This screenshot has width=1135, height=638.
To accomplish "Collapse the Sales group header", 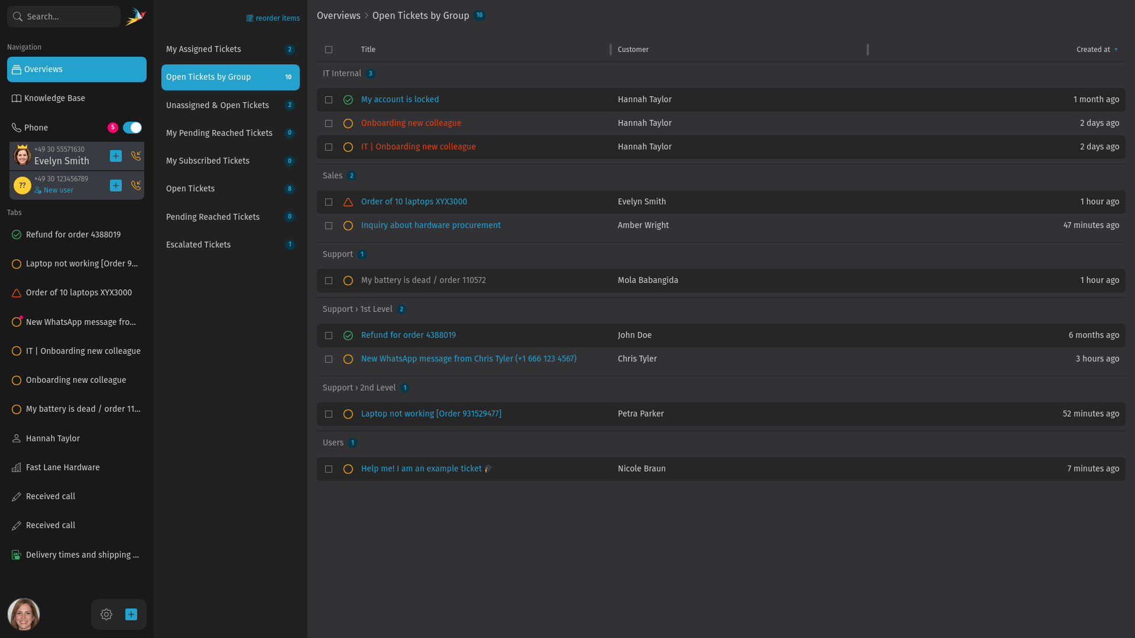I will click(339, 175).
